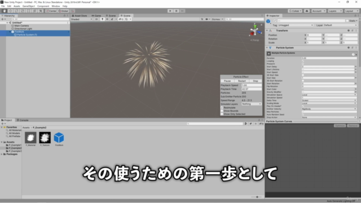The height and width of the screenshot is (203, 361).
Task: Open the Window menu
Action: (56, 6)
